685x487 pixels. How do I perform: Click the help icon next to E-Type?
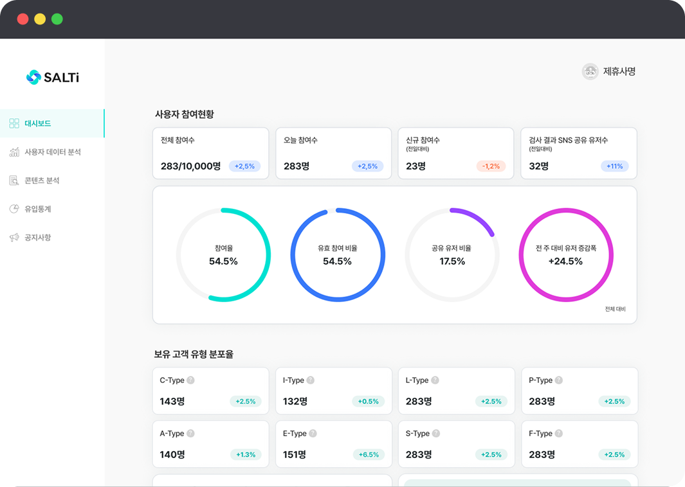(313, 434)
